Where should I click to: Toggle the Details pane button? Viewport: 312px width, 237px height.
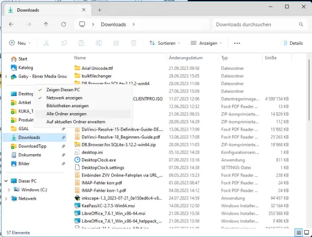click(292, 43)
